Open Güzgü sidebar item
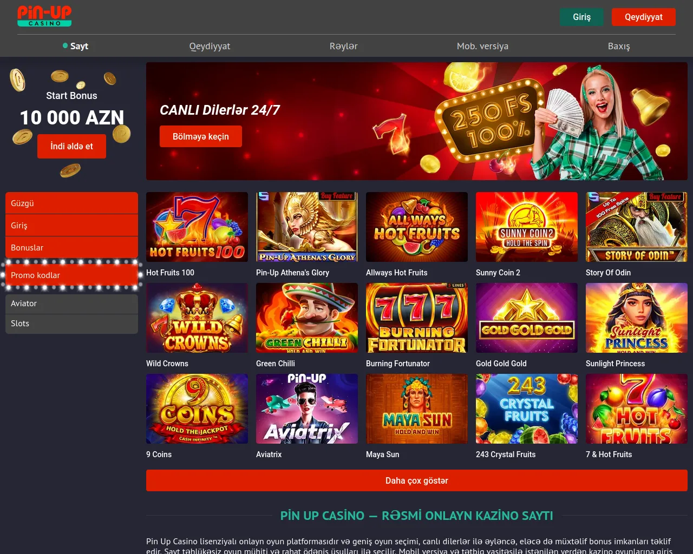Image resolution: width=693 pixels, height=554 pixels. [x=71, y=203]
